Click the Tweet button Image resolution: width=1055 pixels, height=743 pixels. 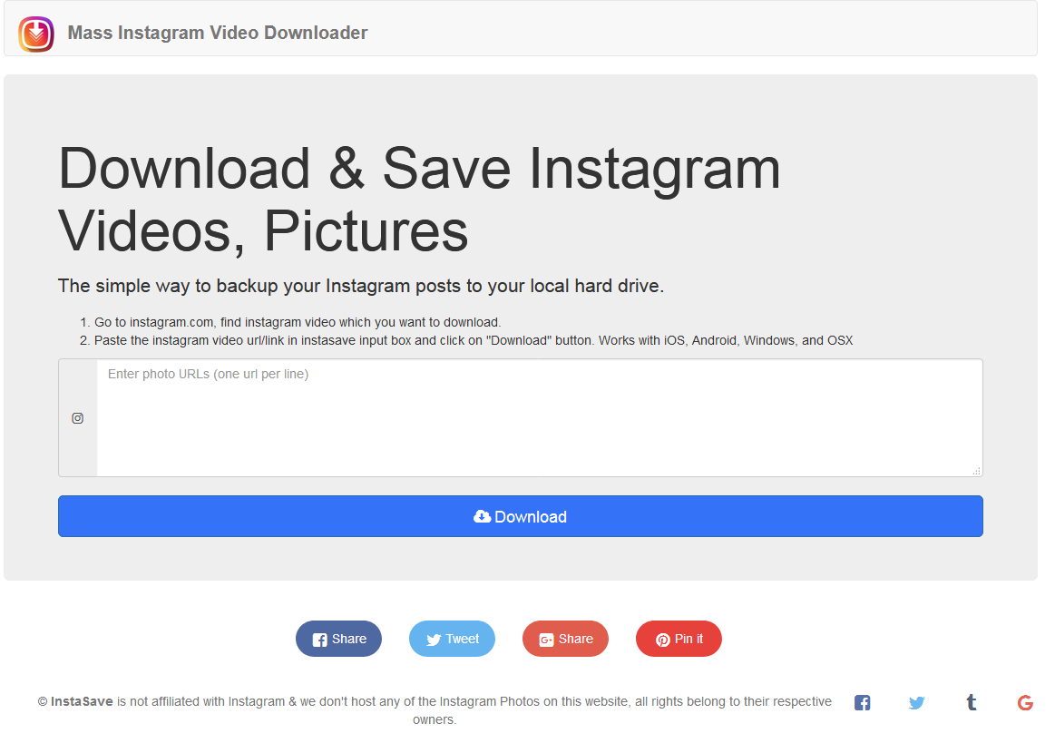coord(452,639)
